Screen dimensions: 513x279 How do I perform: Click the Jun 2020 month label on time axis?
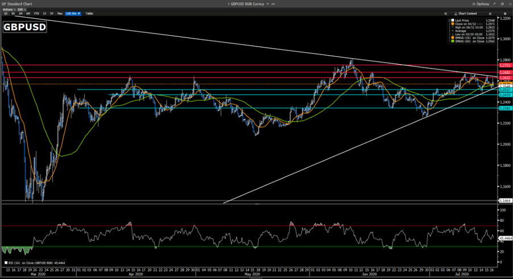[370, 274]
